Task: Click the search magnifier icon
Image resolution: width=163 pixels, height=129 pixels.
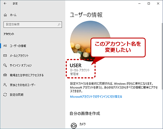Action: pyautogui.click(x=59, y=25)
